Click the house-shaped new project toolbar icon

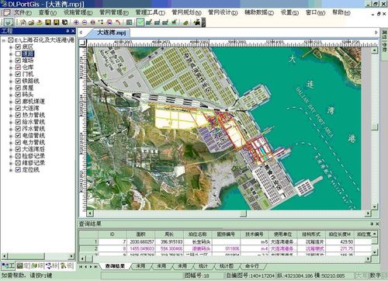click(23, 23)
